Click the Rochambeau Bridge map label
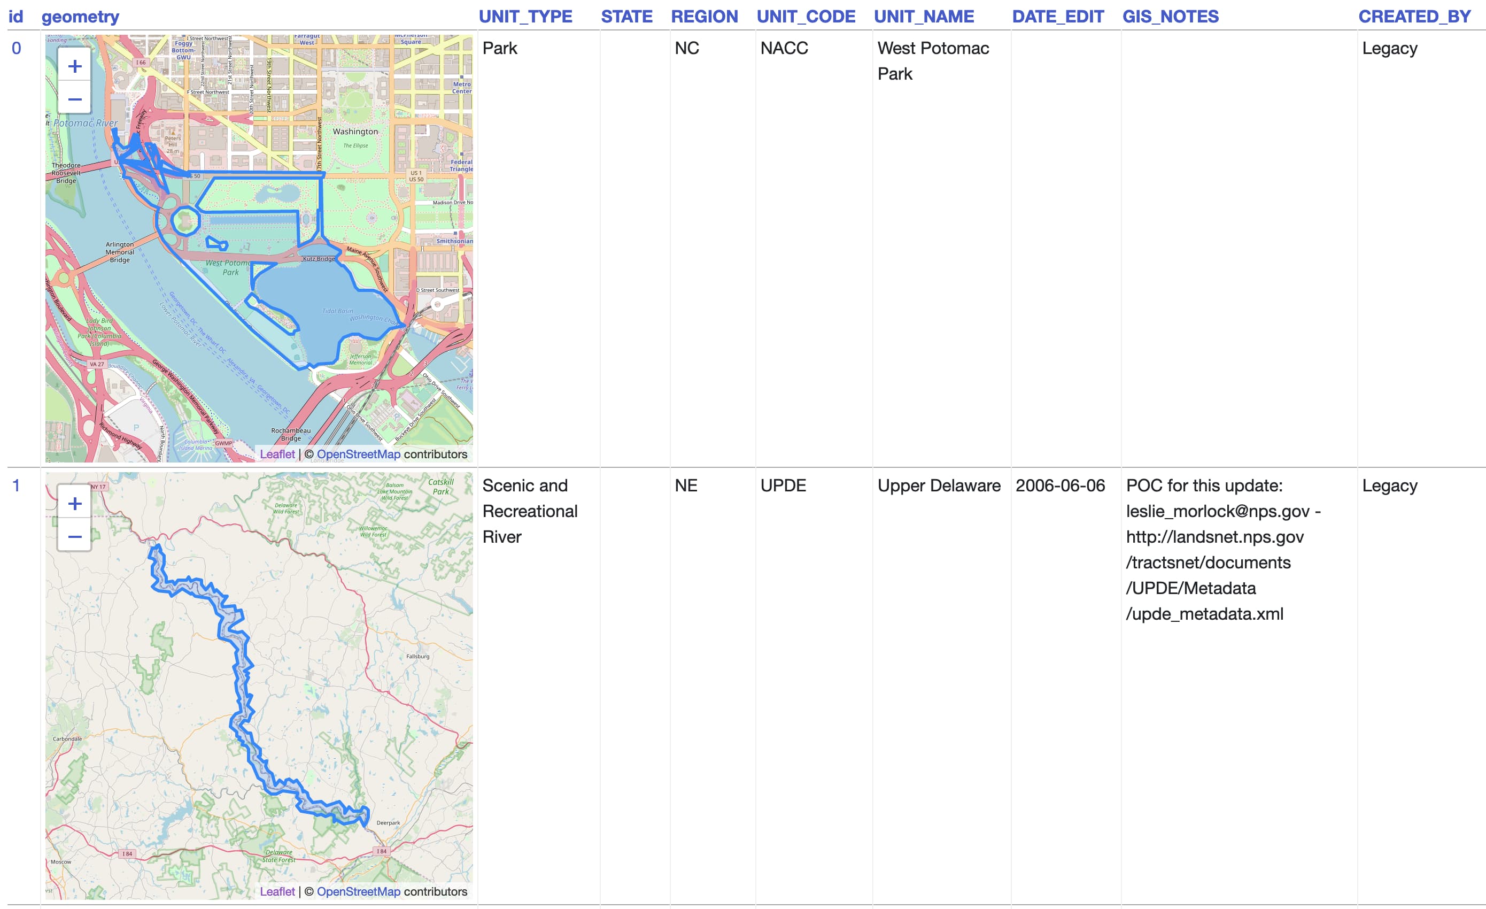The width and height of the screenshot is (1486, 909). 291,434
